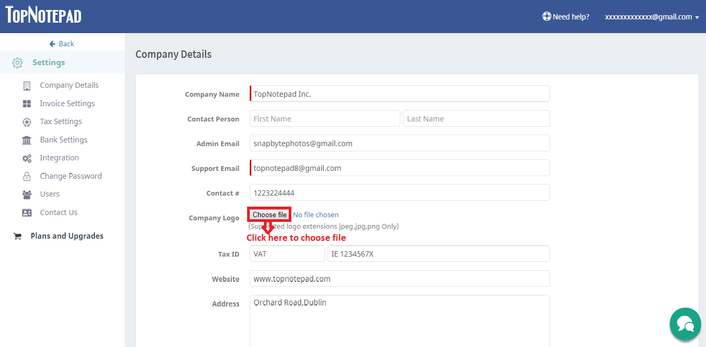The image size is (706, 347).
Task: Click the Need help? link
Action: click(571, 17)
